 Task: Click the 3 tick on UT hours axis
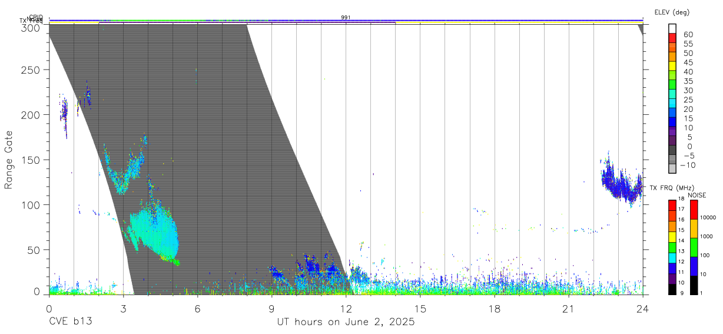[x=123, y=309]
